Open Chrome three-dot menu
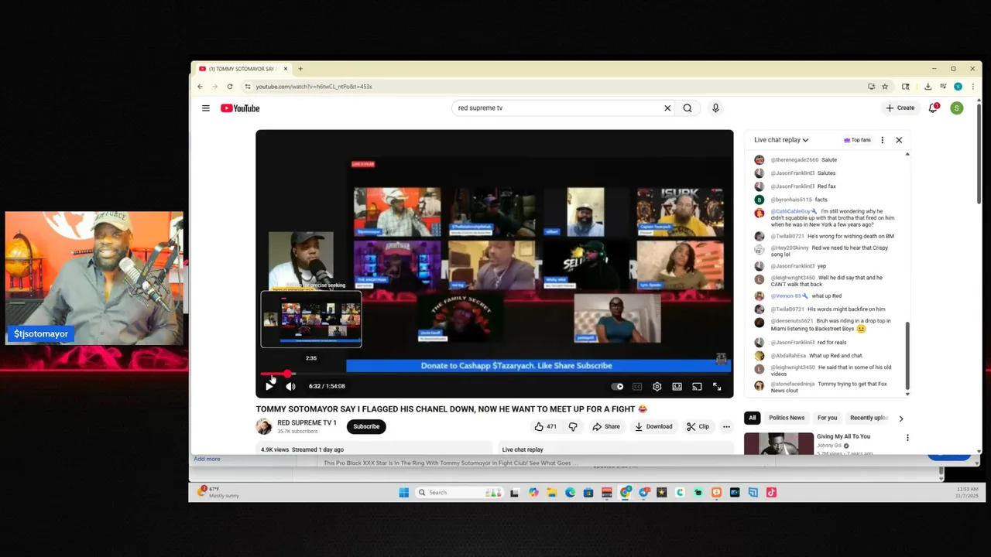 click(x=972, y=87)
